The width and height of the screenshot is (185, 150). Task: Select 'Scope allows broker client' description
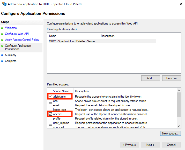pos(111,101)
